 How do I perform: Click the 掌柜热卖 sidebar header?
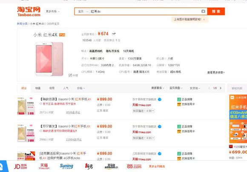tap(237, 88)
